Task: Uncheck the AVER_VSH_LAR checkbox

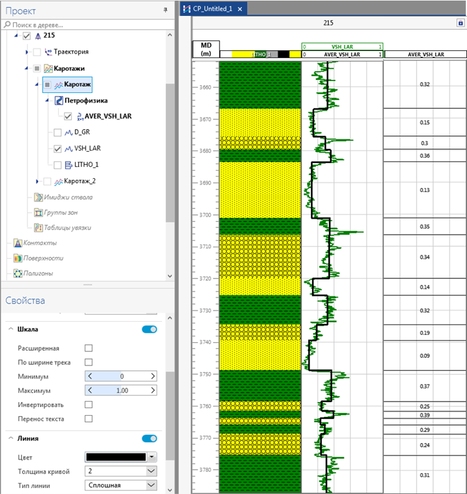Action: click(67, 117)
